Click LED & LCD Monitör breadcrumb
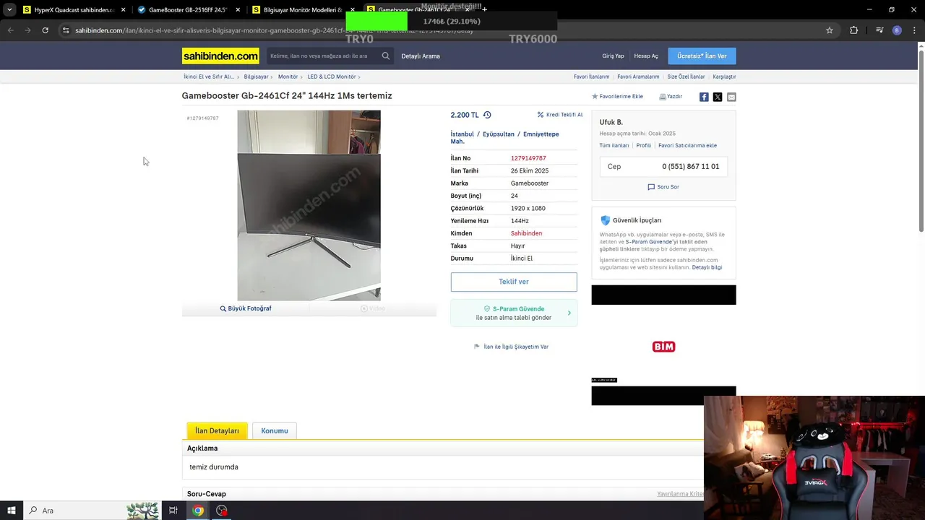 332,77
